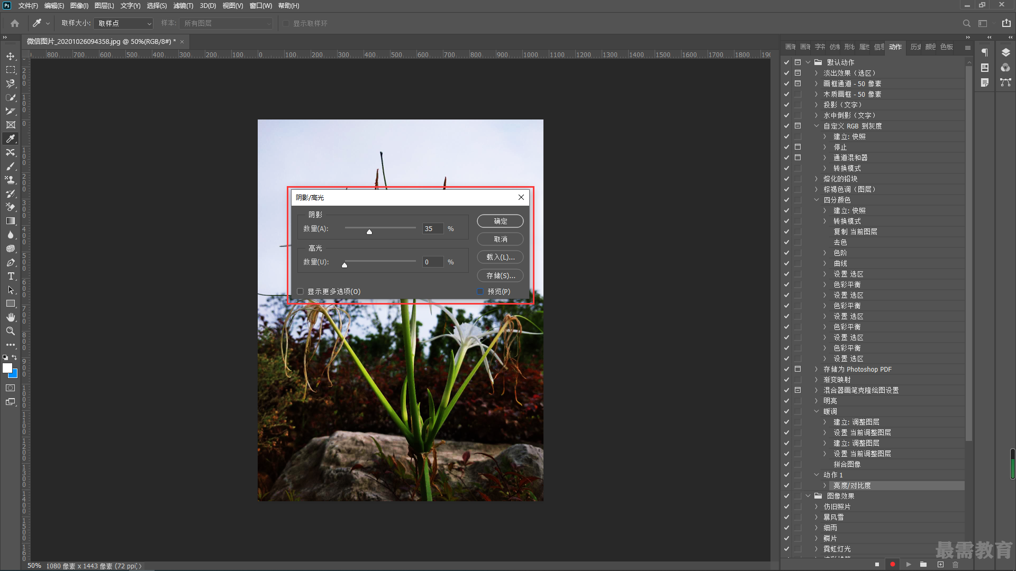The height and width of the screenshot is (571, 1016).
Task: Select the Clone Stamp tool
Action: [x=11, y=180]
